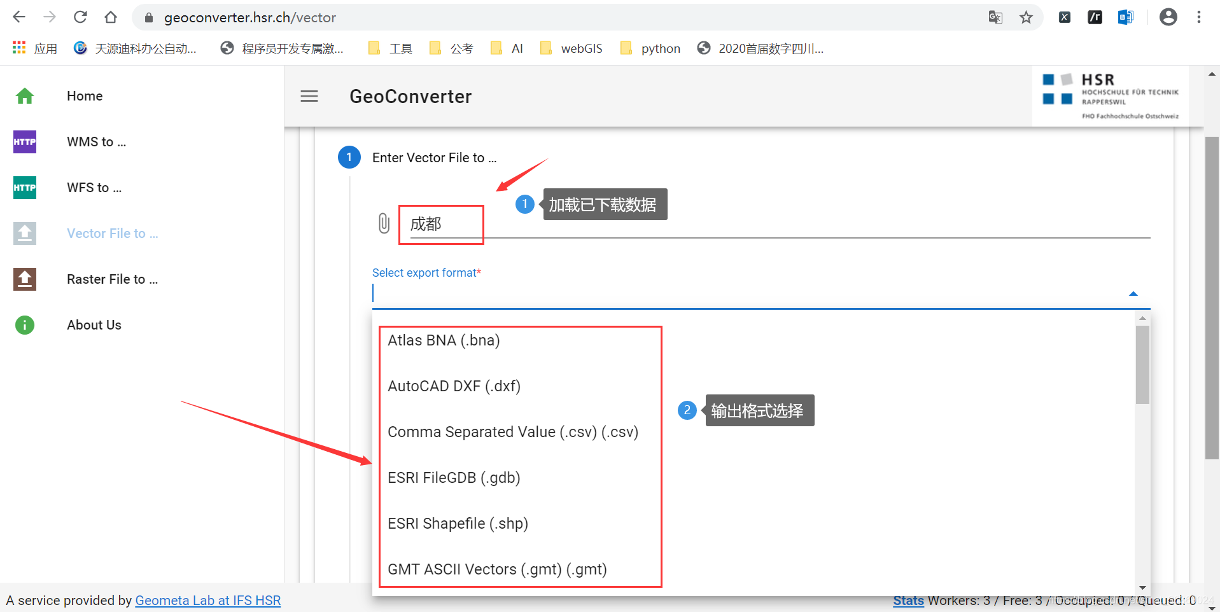Click the dropdown list scrollbar thumb
The image size is (1220, 612).
1142,365
